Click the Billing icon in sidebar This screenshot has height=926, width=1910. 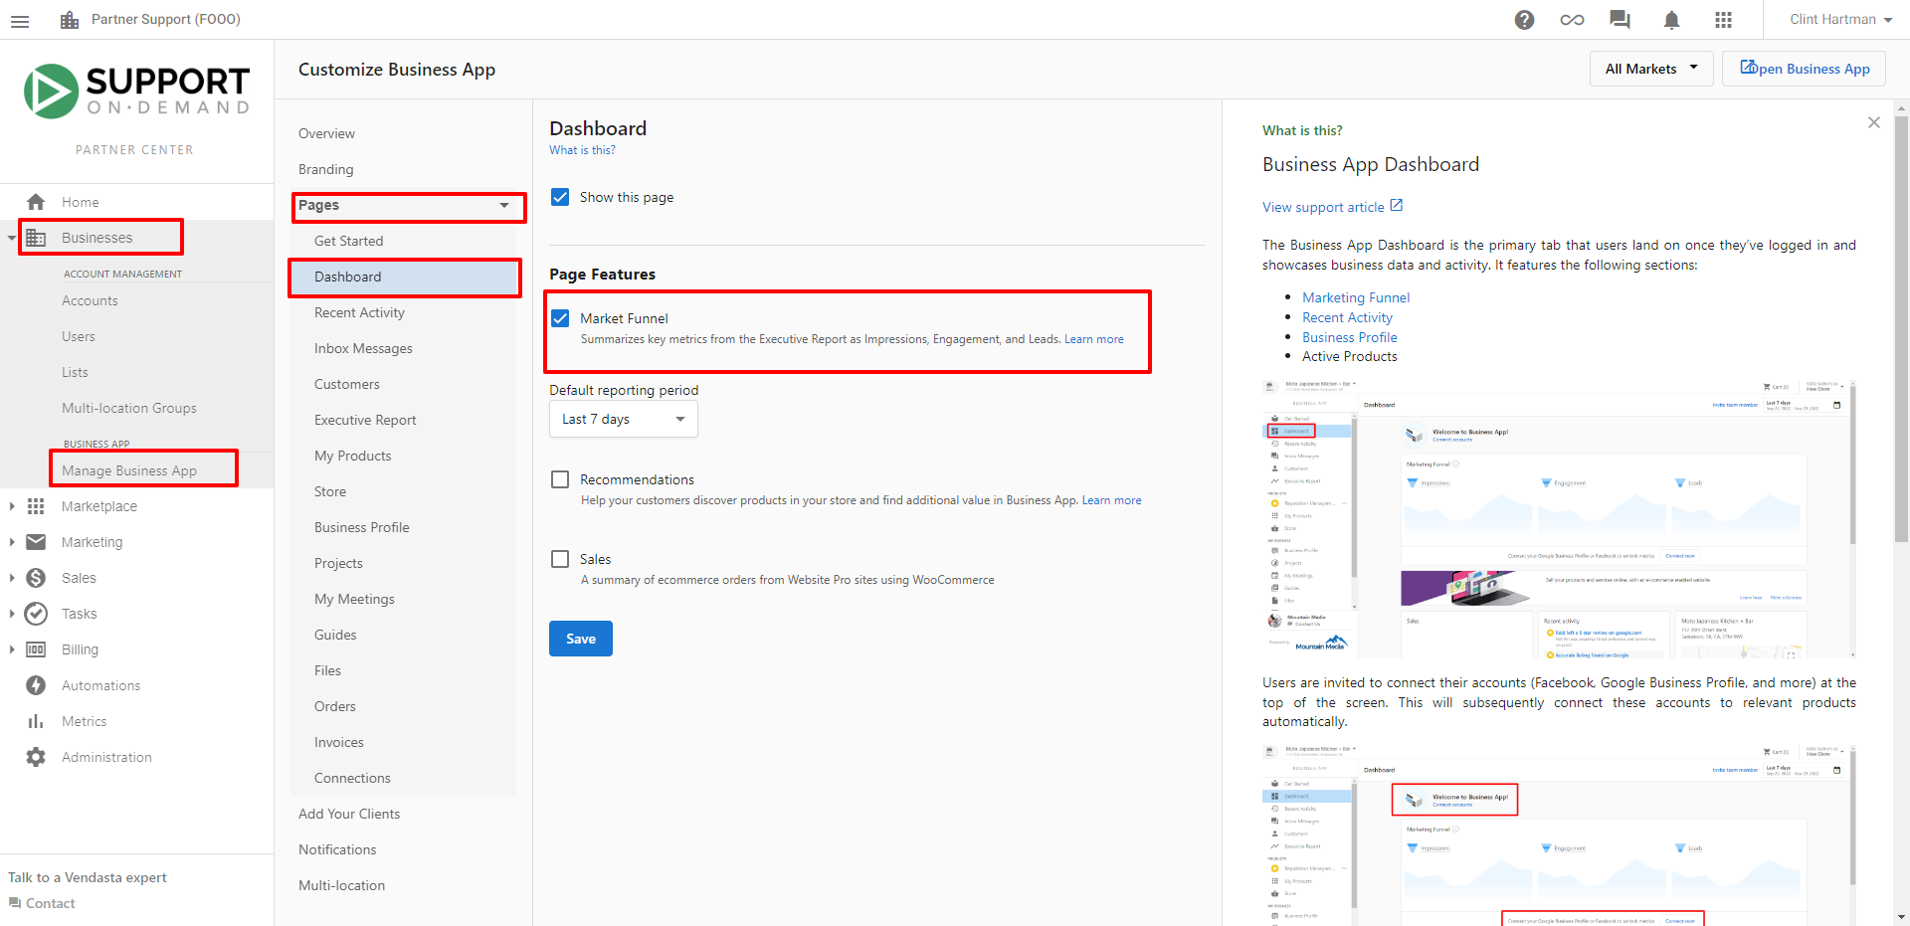(x=36, y=649)
